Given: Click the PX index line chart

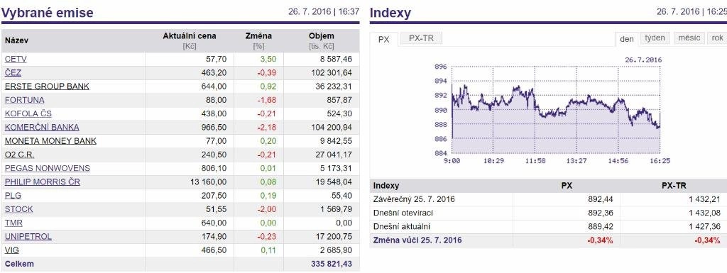Looking at the screenshot, I should [556, 110].
